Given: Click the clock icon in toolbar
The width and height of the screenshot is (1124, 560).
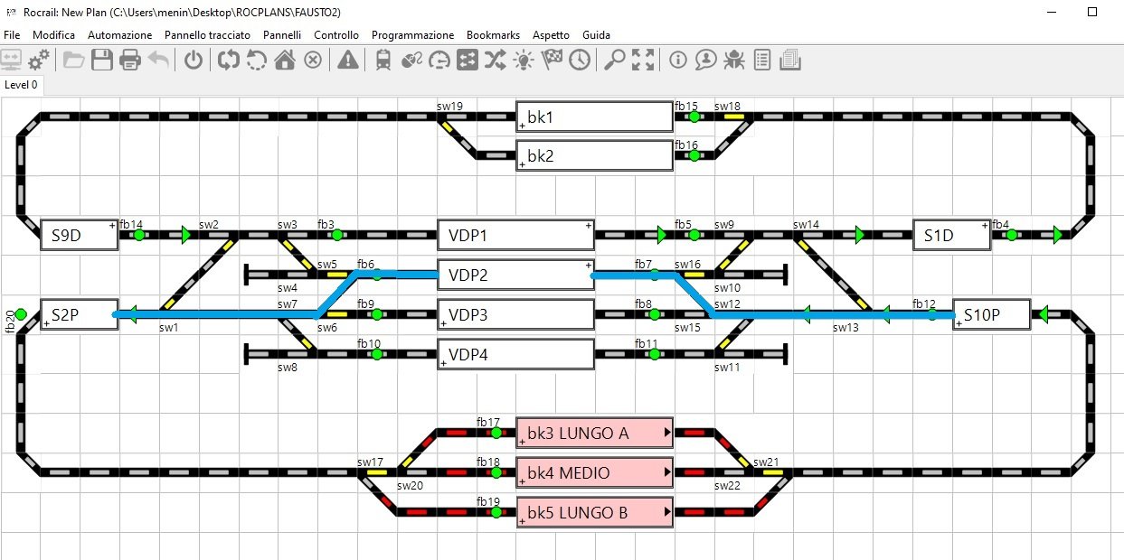Looking at the screenshot, I should [x=579, y=61].
